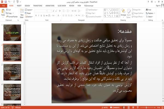Toggle Bold formatting

36,16
